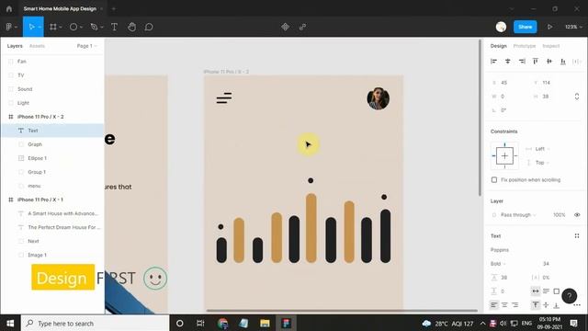
Task: Select the Move tool
Action: pyautogui.click(x=31, y=27)
